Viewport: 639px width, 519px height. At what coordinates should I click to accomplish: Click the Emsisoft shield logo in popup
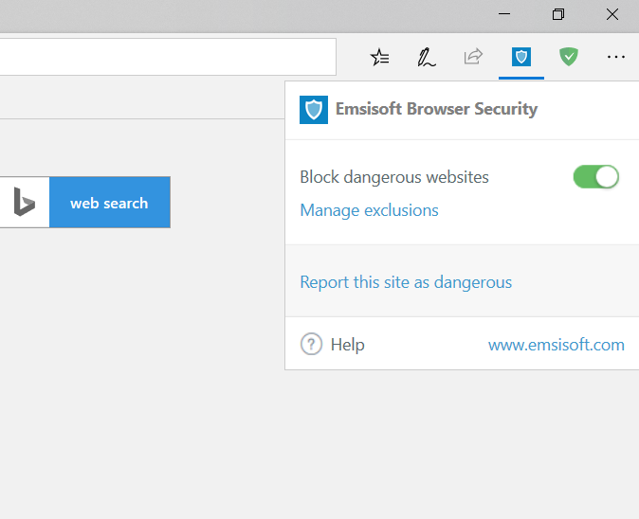[x=314, y=110]
